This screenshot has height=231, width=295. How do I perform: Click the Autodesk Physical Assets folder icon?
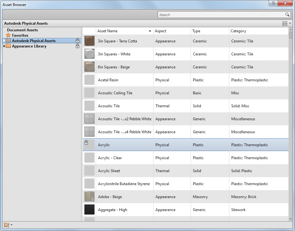tap(8, 41)
